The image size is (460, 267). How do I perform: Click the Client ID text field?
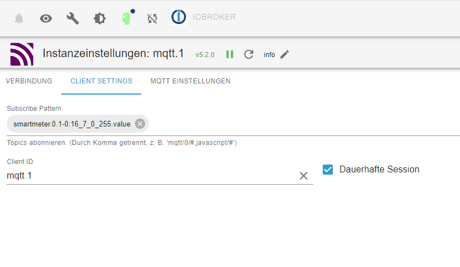151,176
